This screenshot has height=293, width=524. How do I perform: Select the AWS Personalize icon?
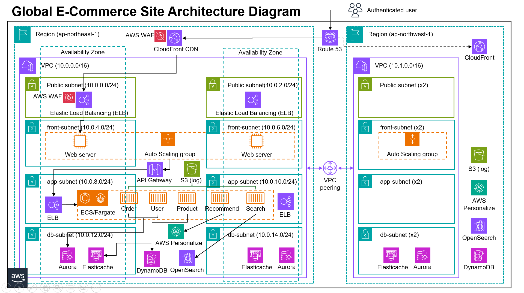(176, 232)
